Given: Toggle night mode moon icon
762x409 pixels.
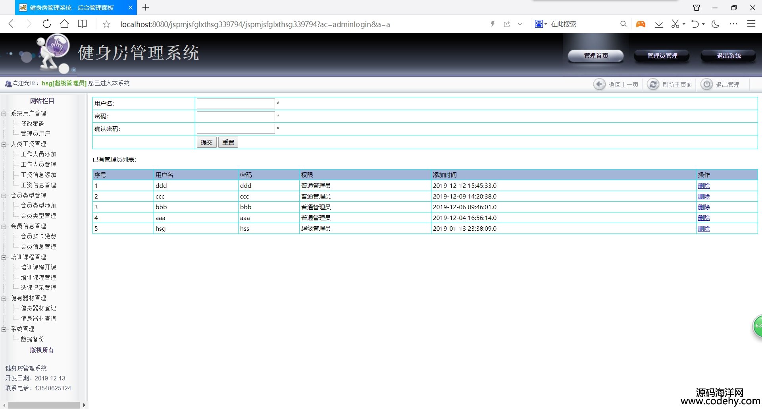Looking at the screenshot, I should [715, 24].
